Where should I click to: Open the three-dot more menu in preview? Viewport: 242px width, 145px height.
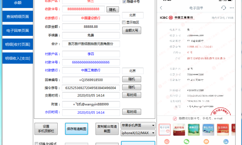(x=232, y=8)
